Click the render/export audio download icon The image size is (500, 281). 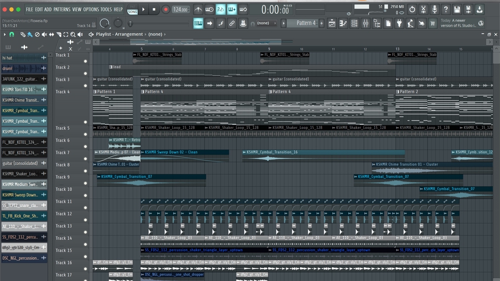[479, 9]
